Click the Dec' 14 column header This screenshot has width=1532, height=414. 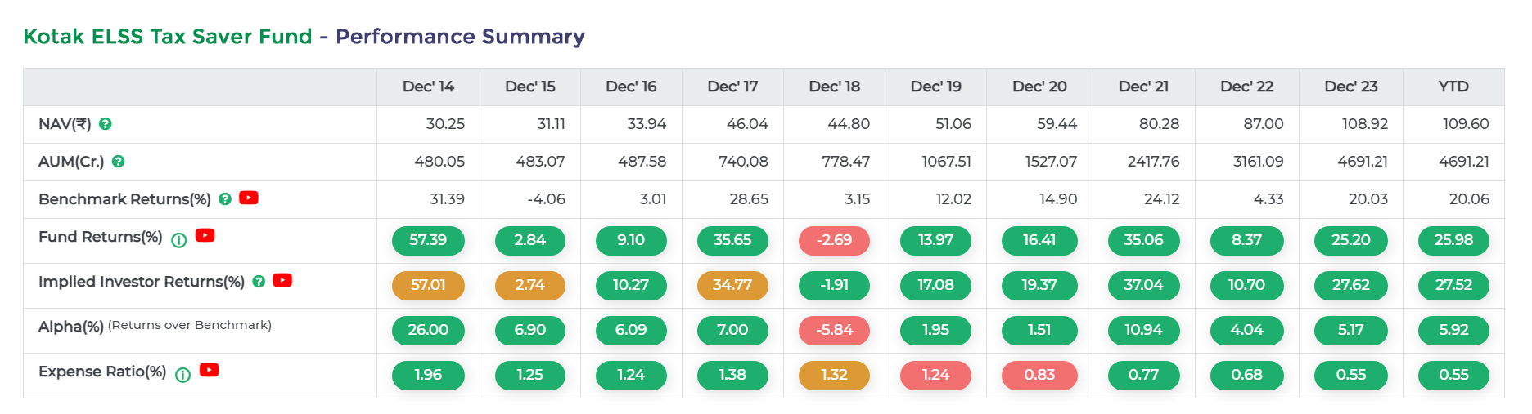tap(428, 87)
